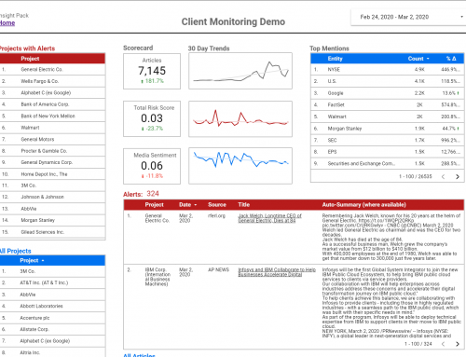This screenshot has height=357, width=466.
Task: Select General Electric Co. in Projects with Alerts
Action: [52, 69]
